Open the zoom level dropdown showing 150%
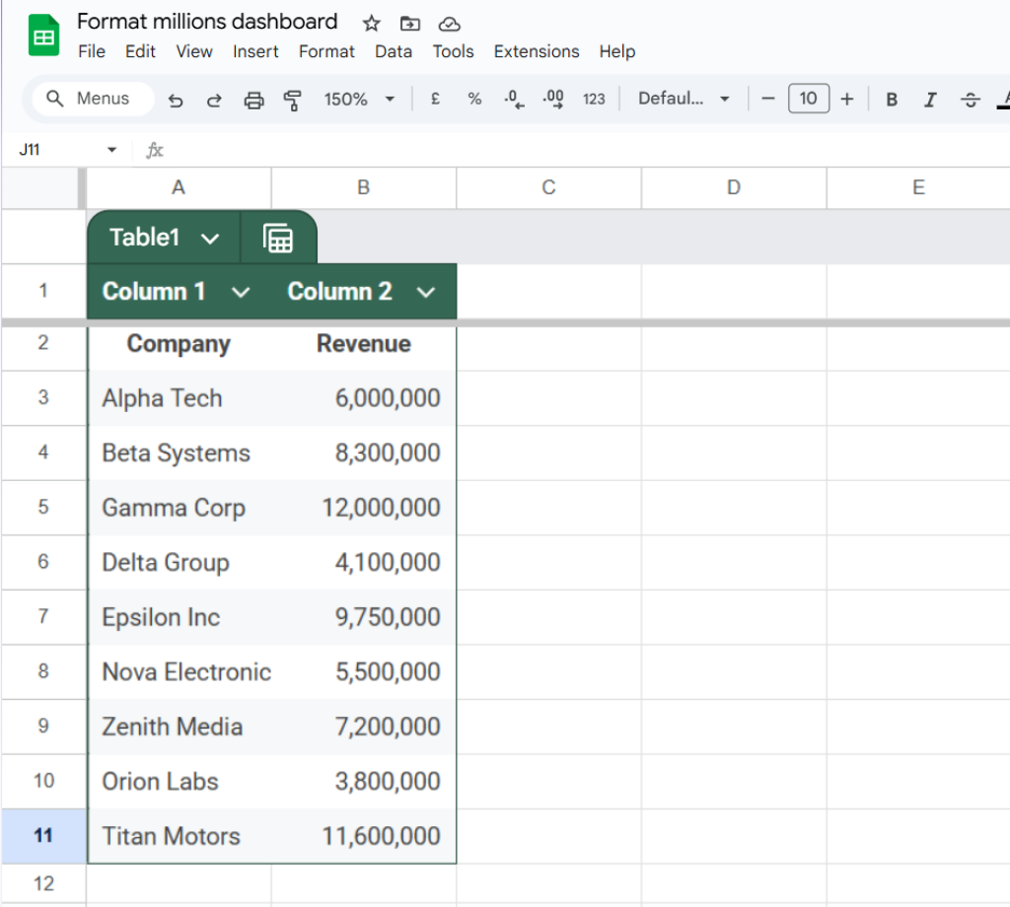The width and height of the screenshot is (1010, 907). click(390, 99)
